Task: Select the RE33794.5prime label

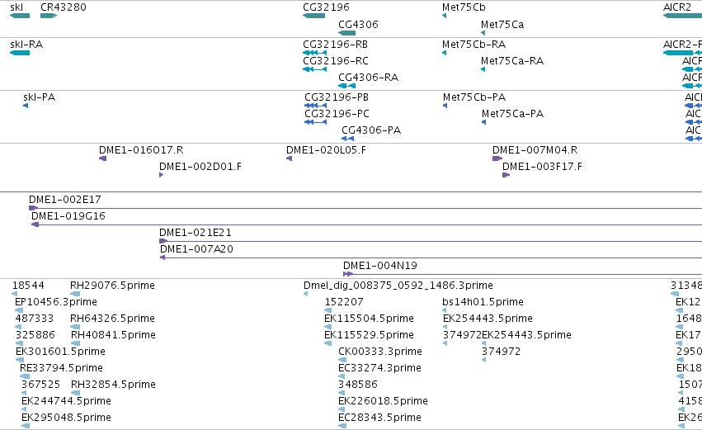Action: coord(61,368)
